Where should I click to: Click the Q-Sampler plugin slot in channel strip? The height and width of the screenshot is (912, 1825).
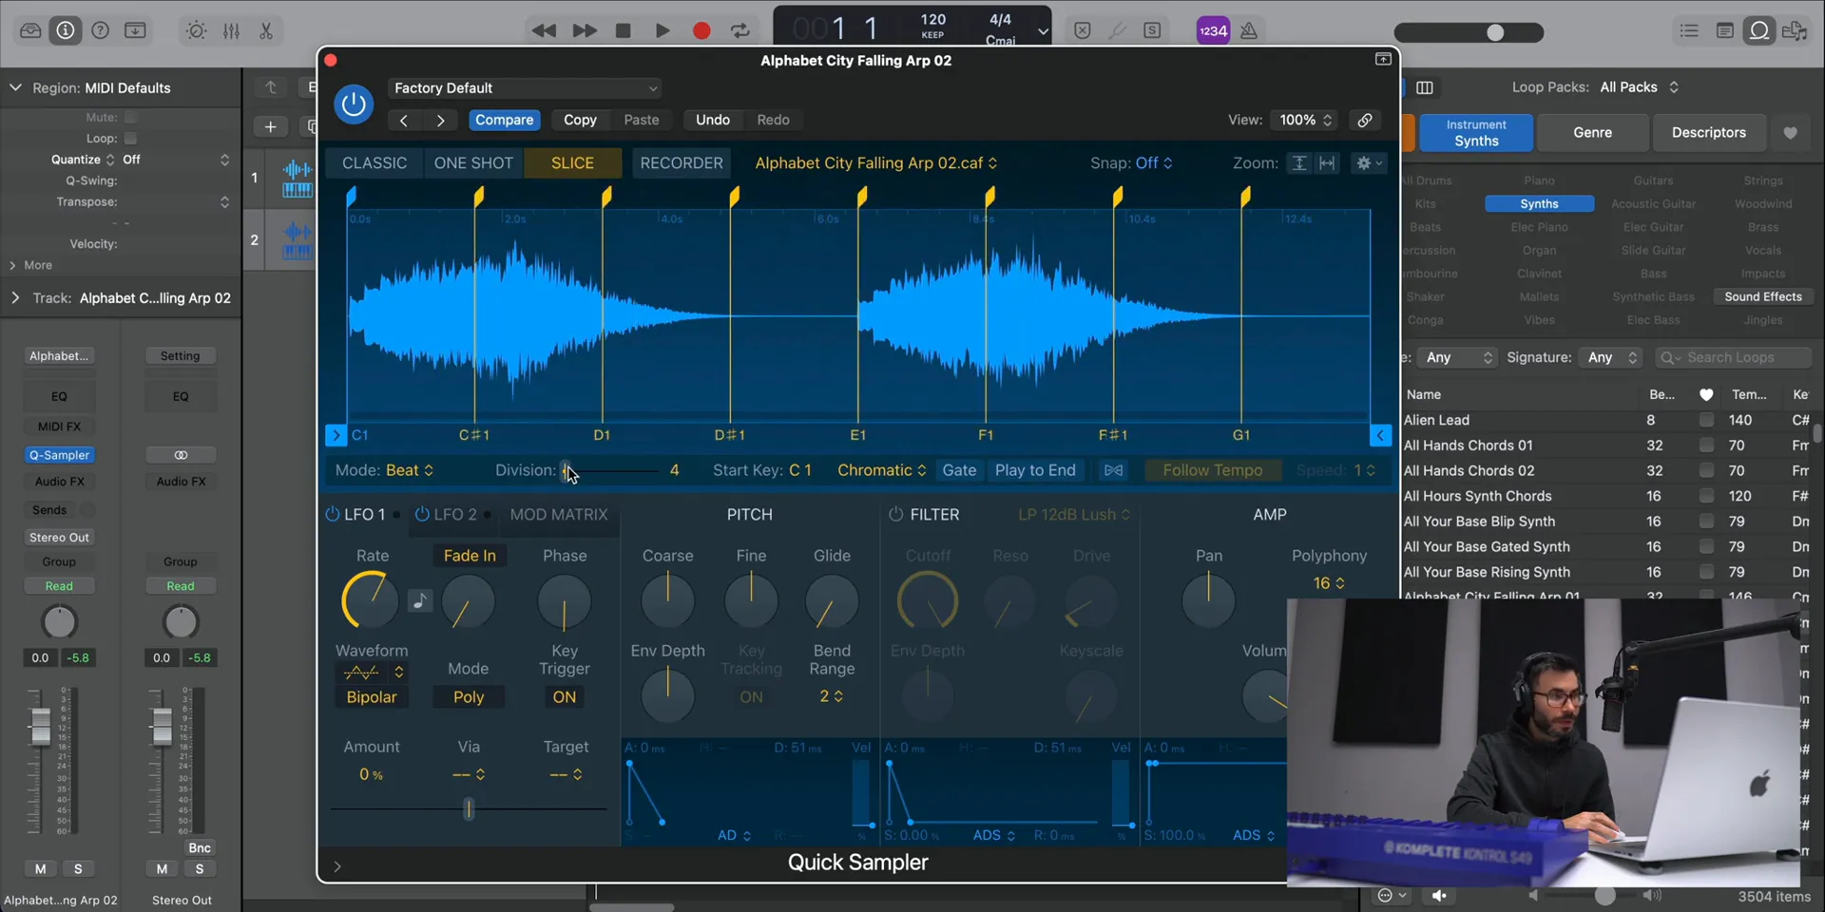(x=59, y=455)
